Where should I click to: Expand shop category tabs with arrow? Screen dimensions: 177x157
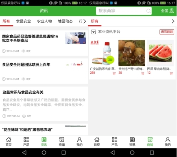coord(173,21)
